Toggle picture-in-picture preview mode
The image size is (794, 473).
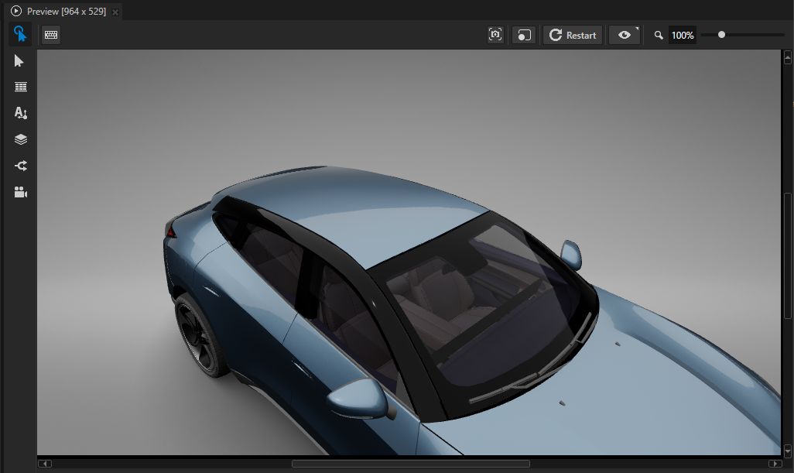click(524, 35)
